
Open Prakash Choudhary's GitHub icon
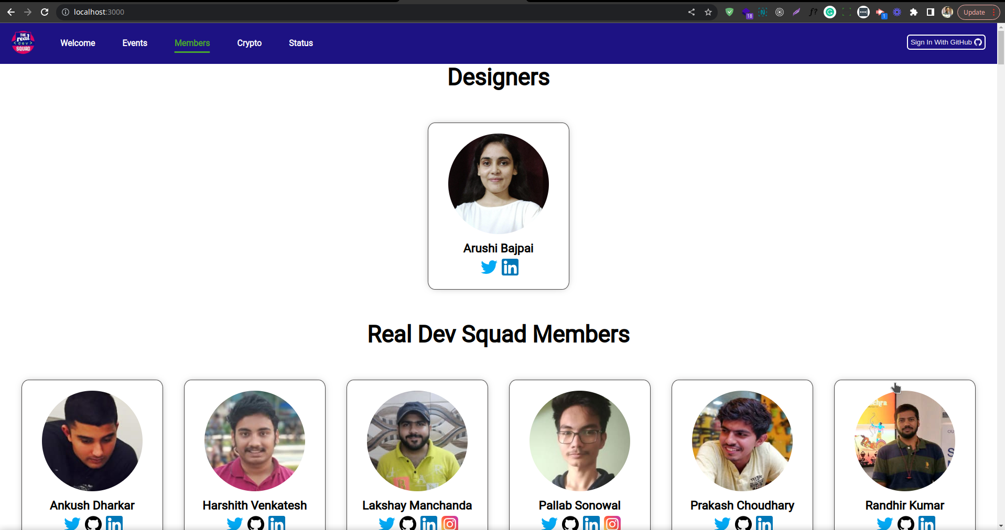click(x=743, y=523)
